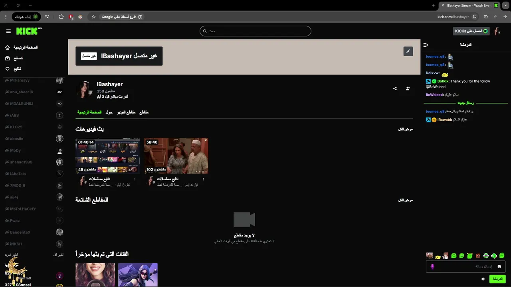Open the 01:40:14 stream video thumbnail
The image size is (511, 287).
108,156
